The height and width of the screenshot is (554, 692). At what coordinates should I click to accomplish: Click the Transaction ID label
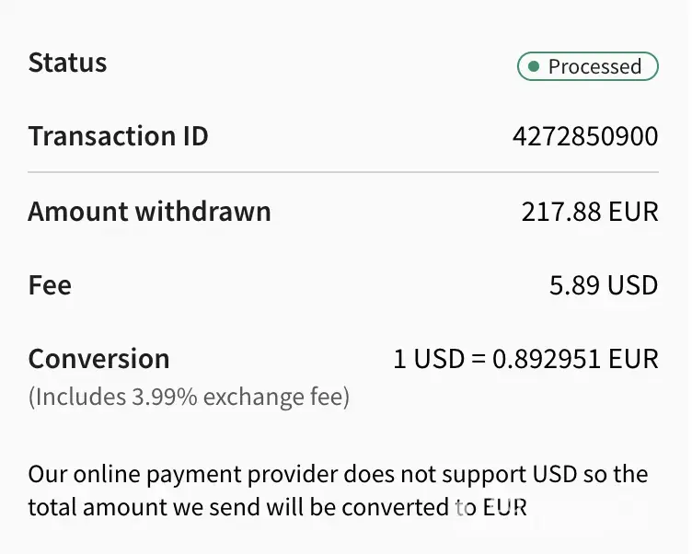point(118,136)
